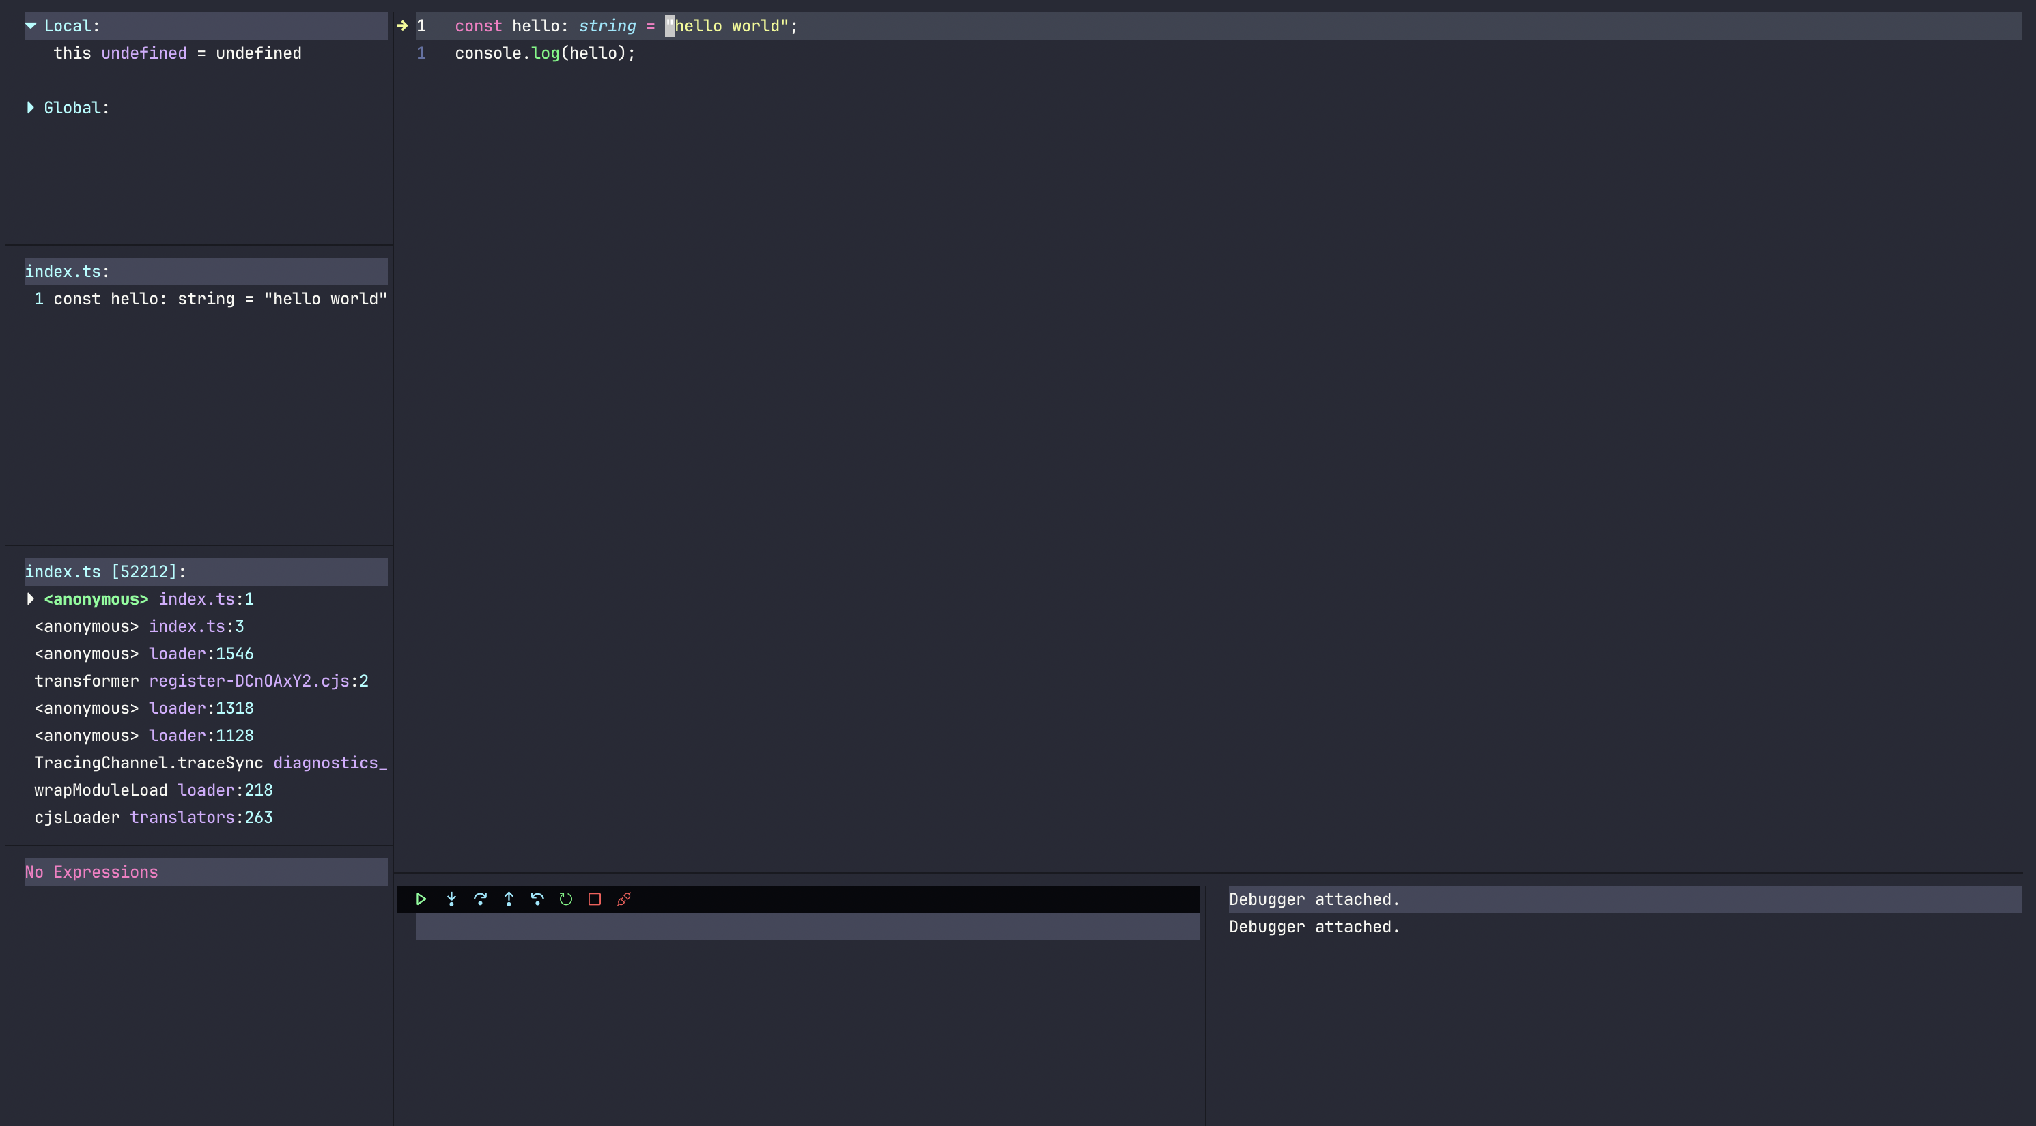Focus the REPL input line below the toolbar
The image size is (2036, 1126).
(x=808, y=927)
